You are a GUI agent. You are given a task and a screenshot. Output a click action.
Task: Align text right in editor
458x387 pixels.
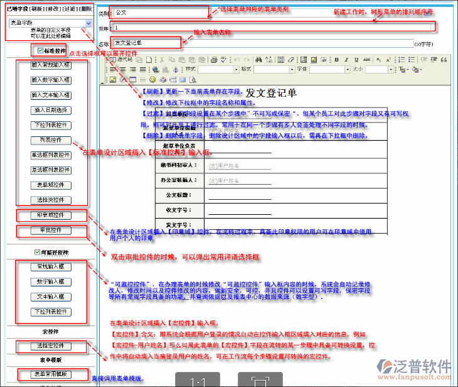point(133,70)
